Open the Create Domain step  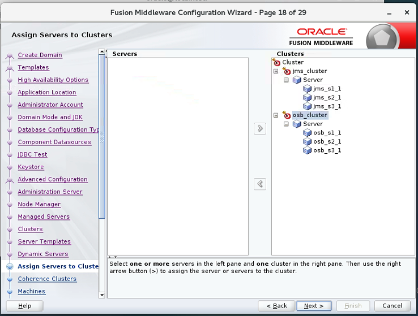click(x=40, y=55)
